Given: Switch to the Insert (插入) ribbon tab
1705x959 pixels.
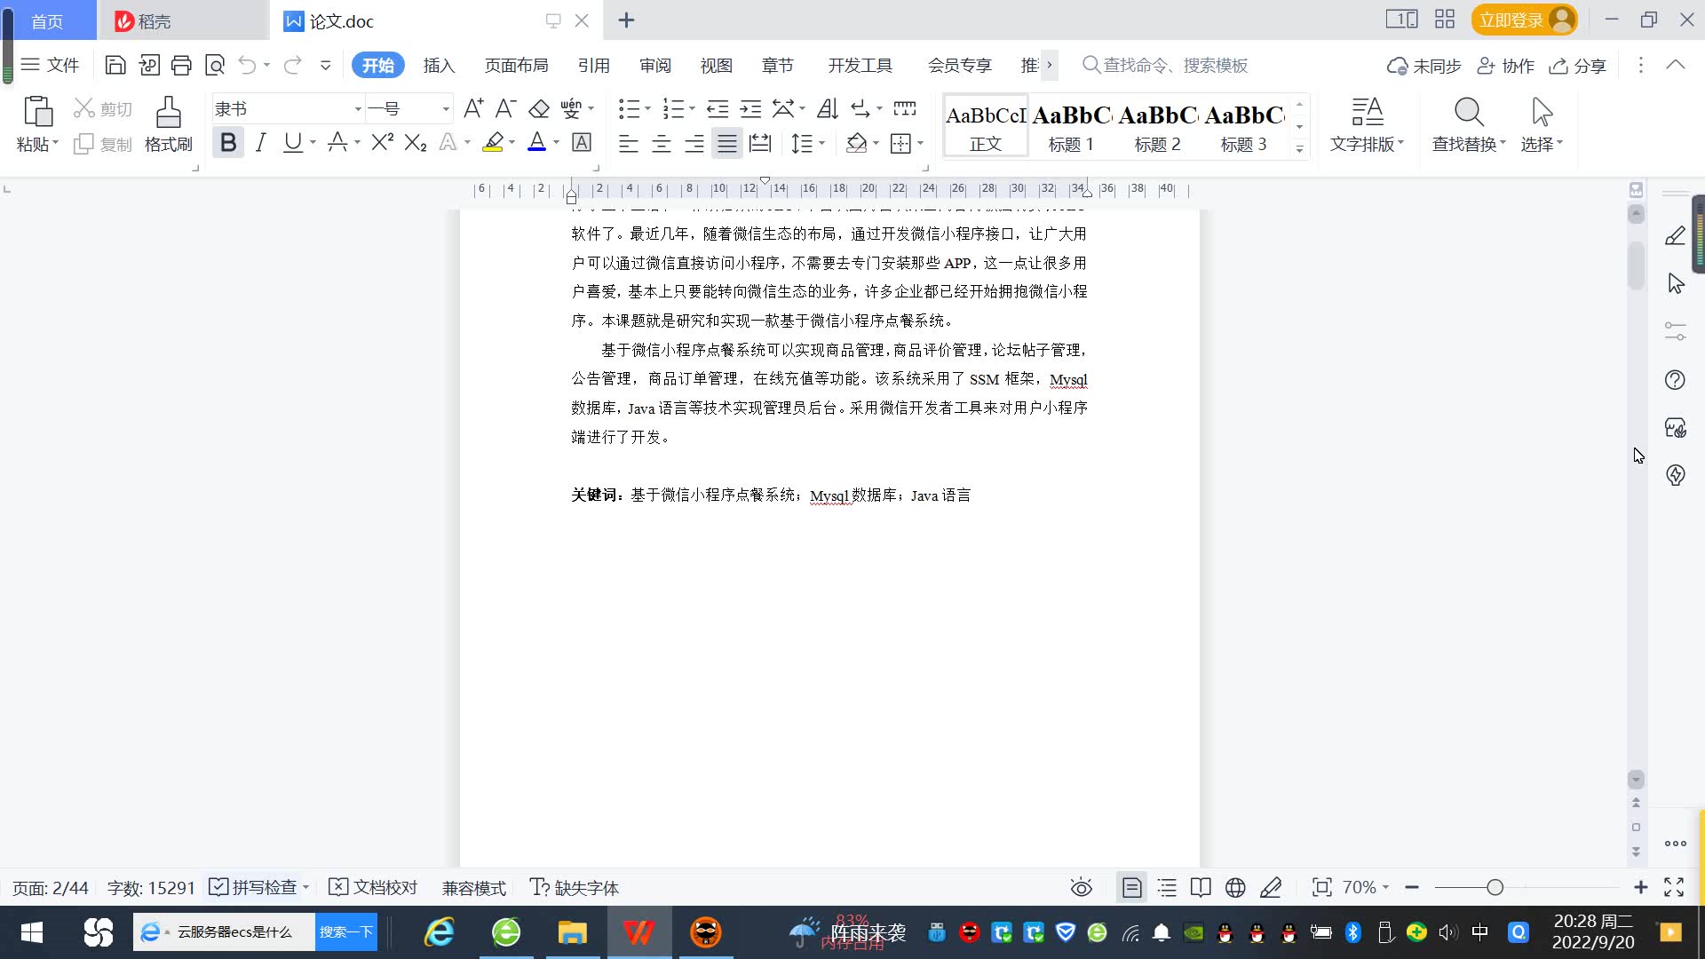Looking at the screenshot, I should tap(439, 66).
